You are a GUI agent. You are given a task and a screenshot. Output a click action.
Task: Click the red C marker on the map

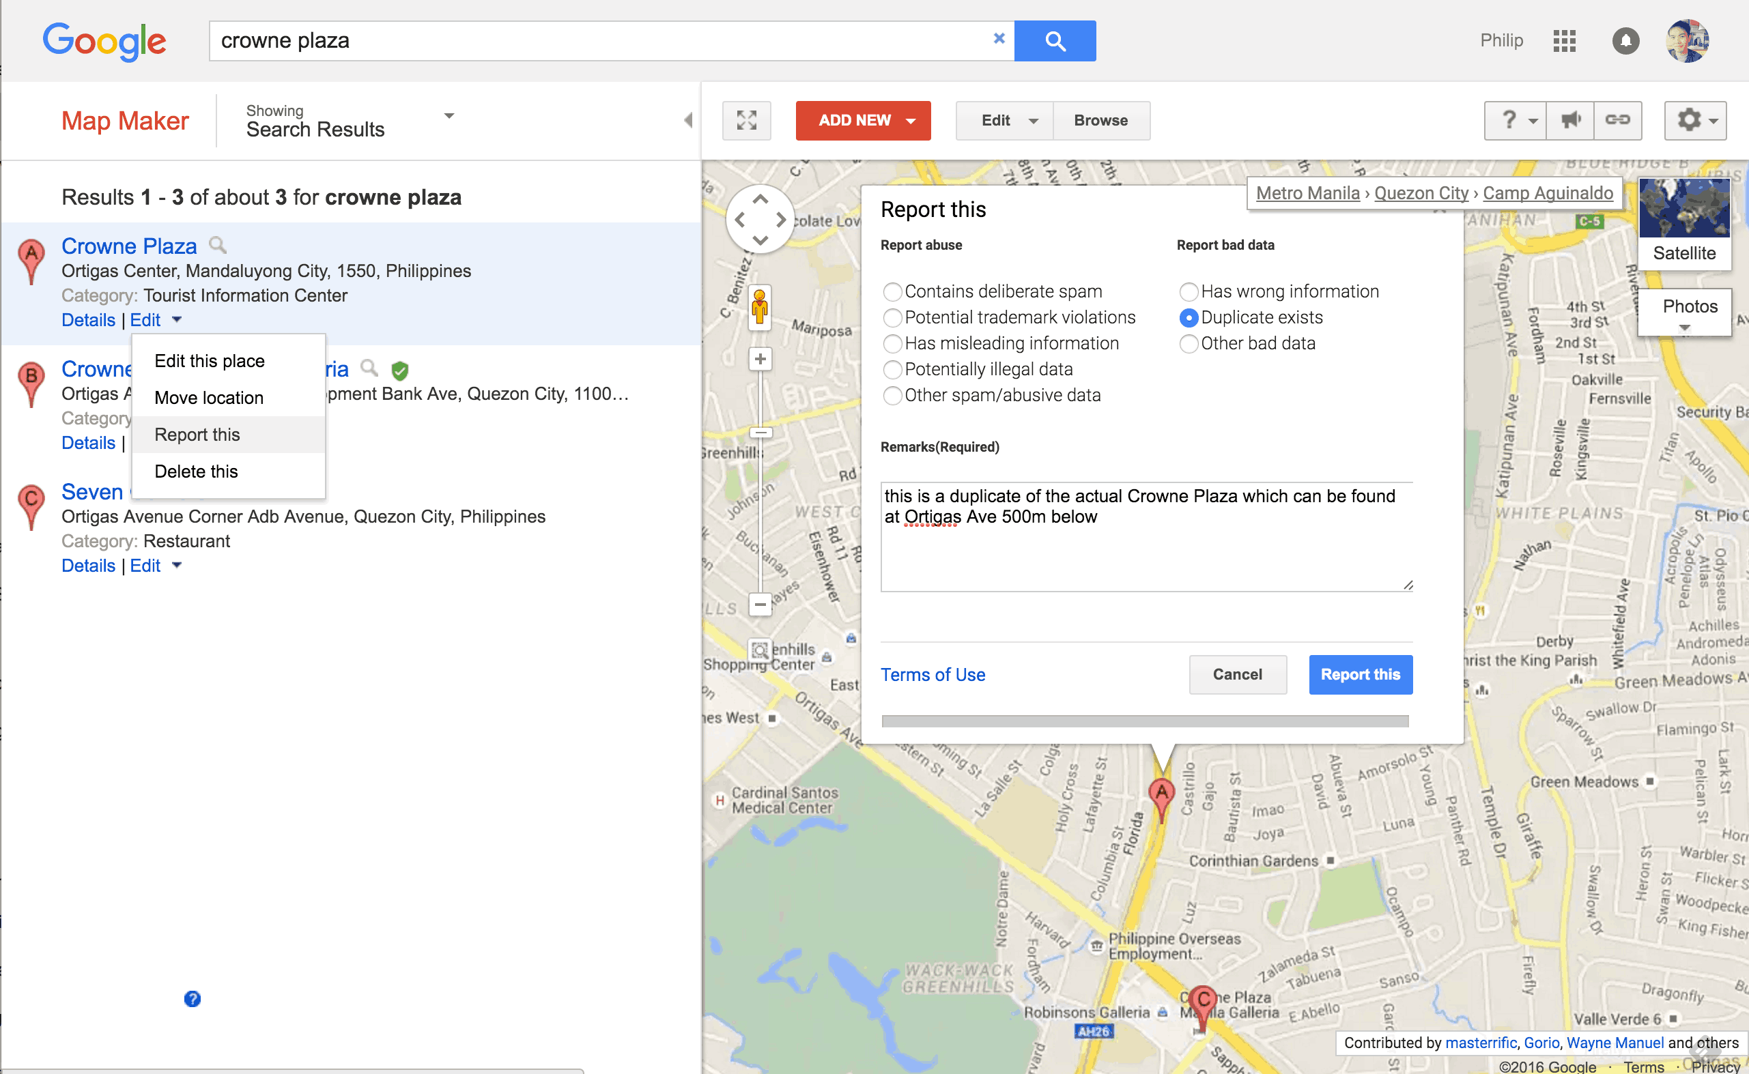coord(1202,1007)
